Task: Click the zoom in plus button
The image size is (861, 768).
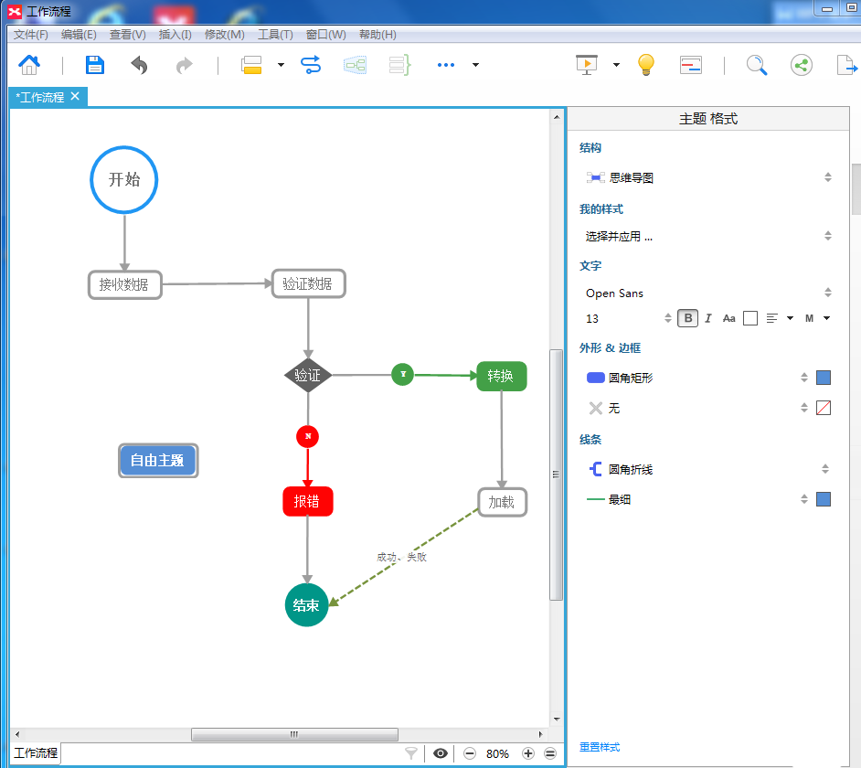Action: 527,753
